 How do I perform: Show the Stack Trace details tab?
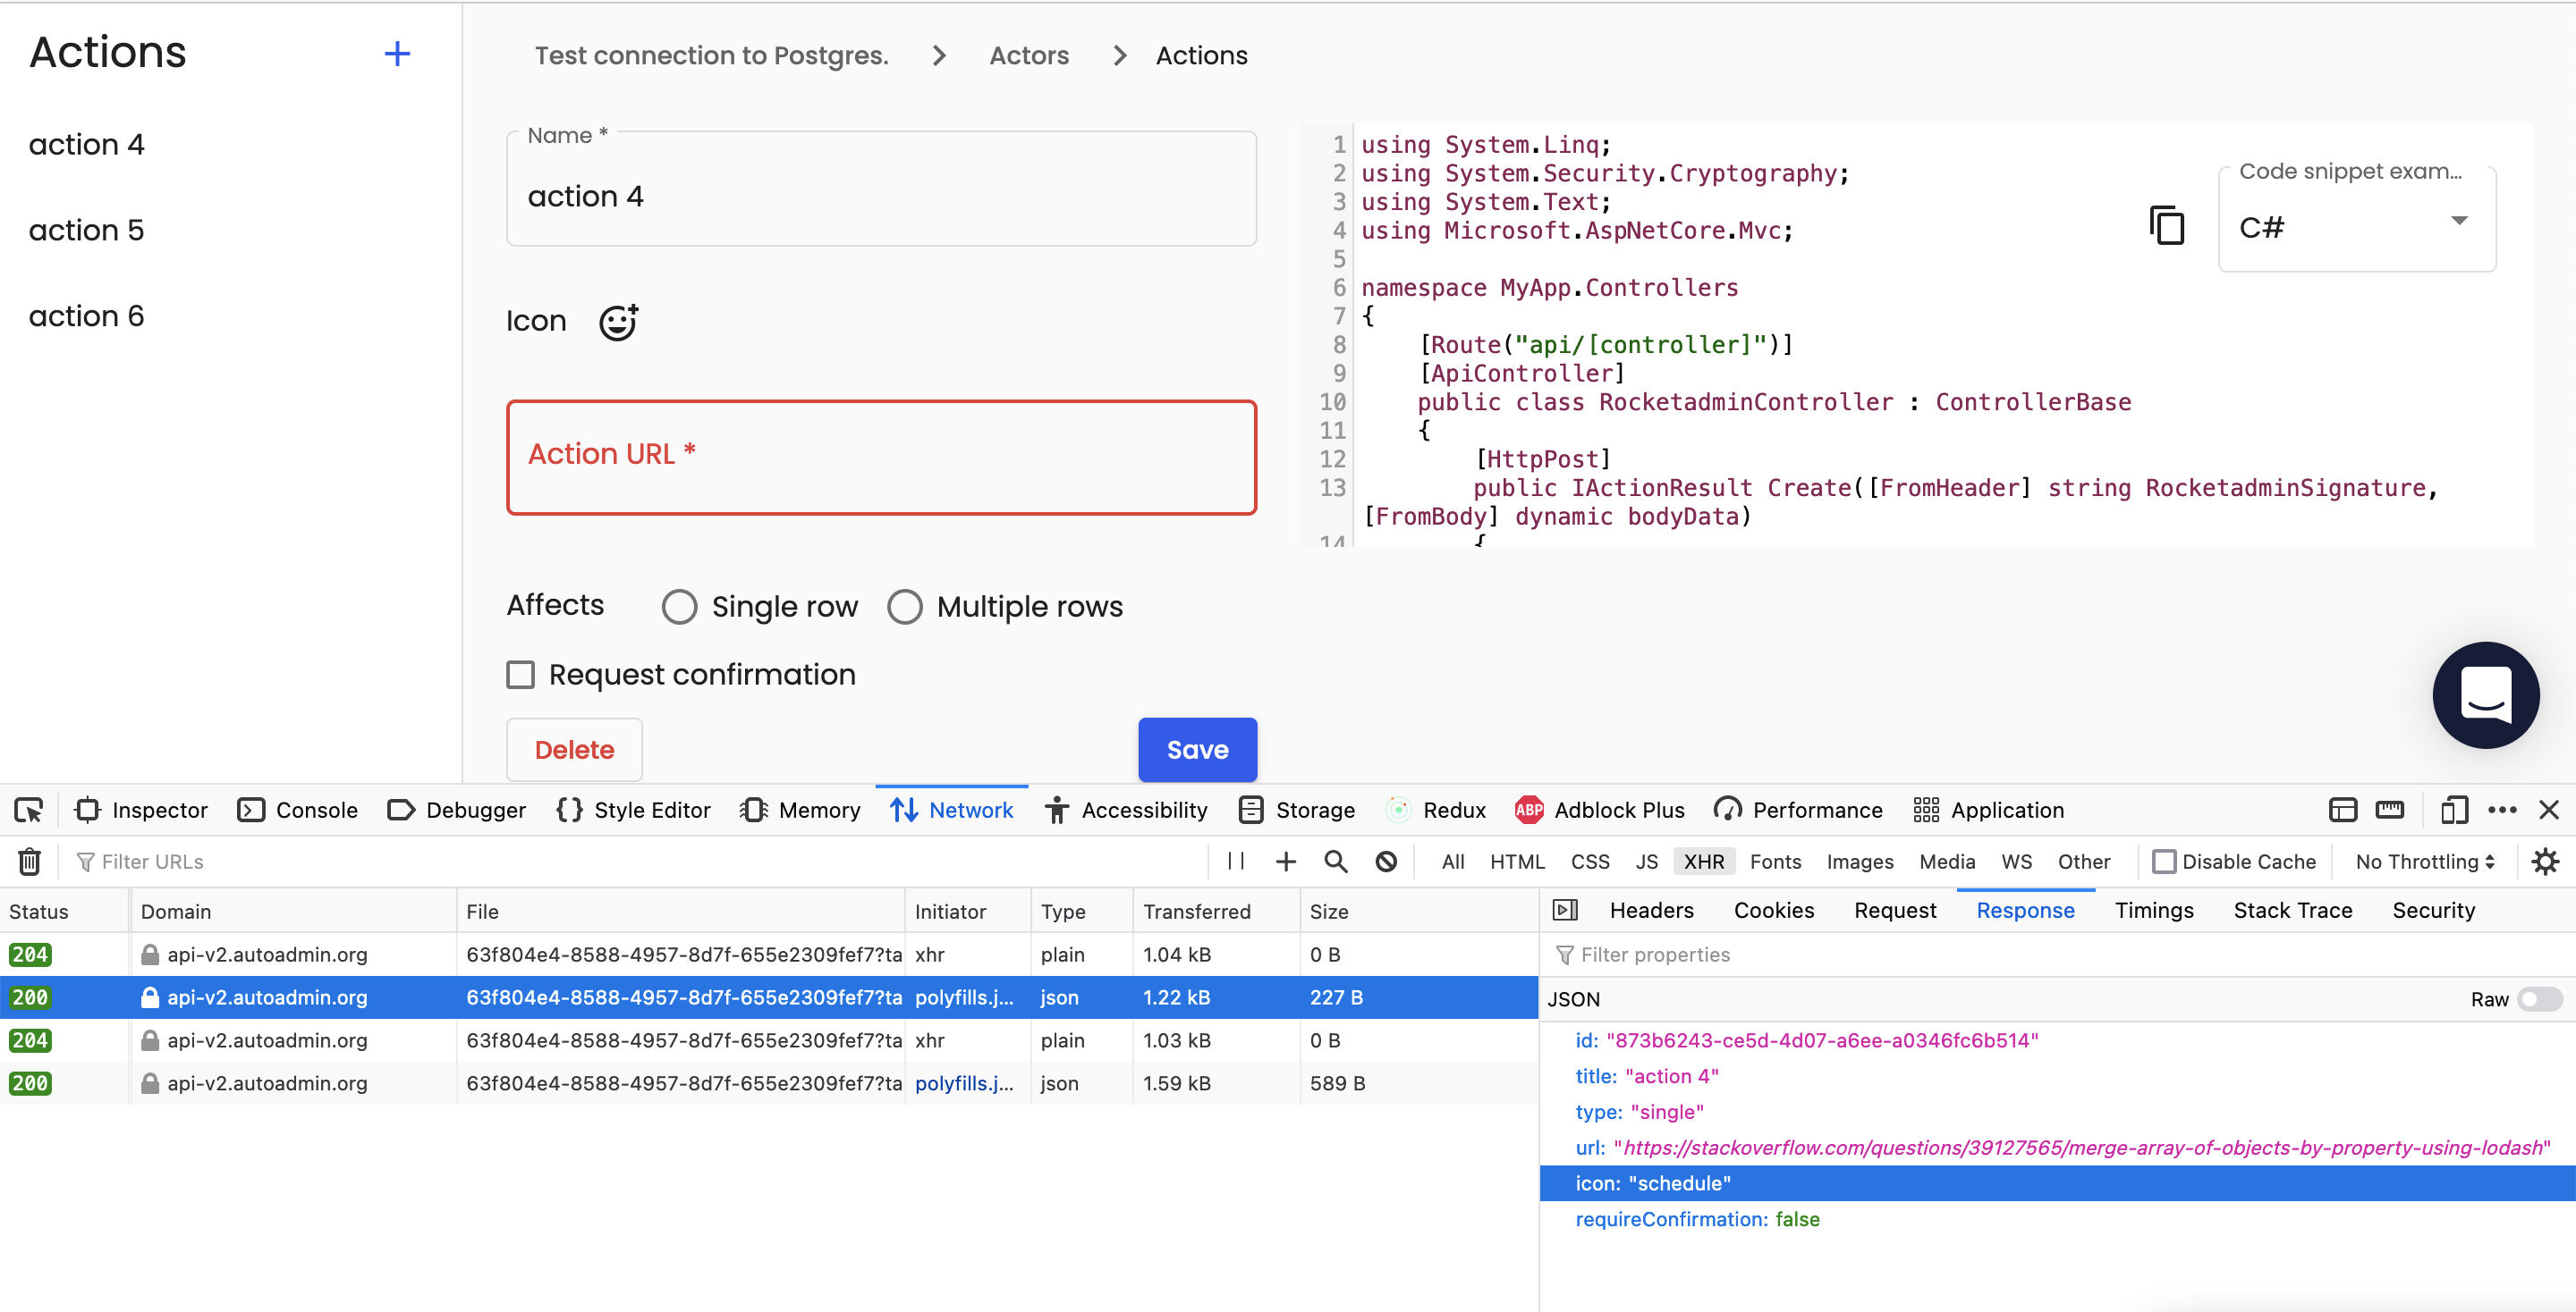click(2292, 911)
